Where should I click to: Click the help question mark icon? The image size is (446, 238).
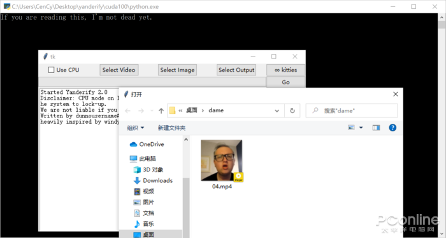392,128
